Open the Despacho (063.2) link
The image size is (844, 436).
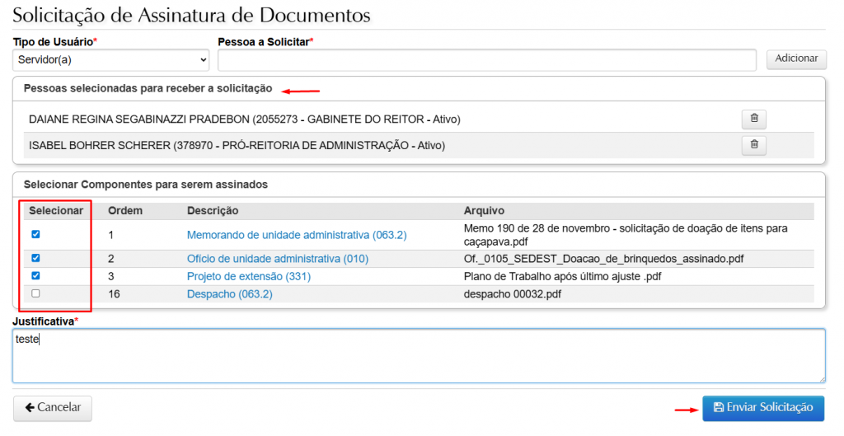click(x=229, y=294)
